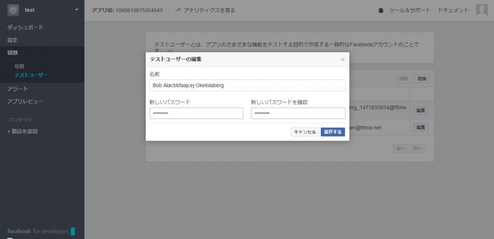Click the bug icon next to ツール＆サポート

(x=381, y=11)
